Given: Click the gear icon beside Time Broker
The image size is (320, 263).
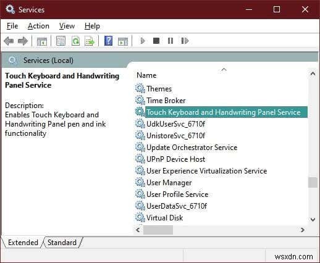Looking at the screenshot, I should click(x=140, y=100).
